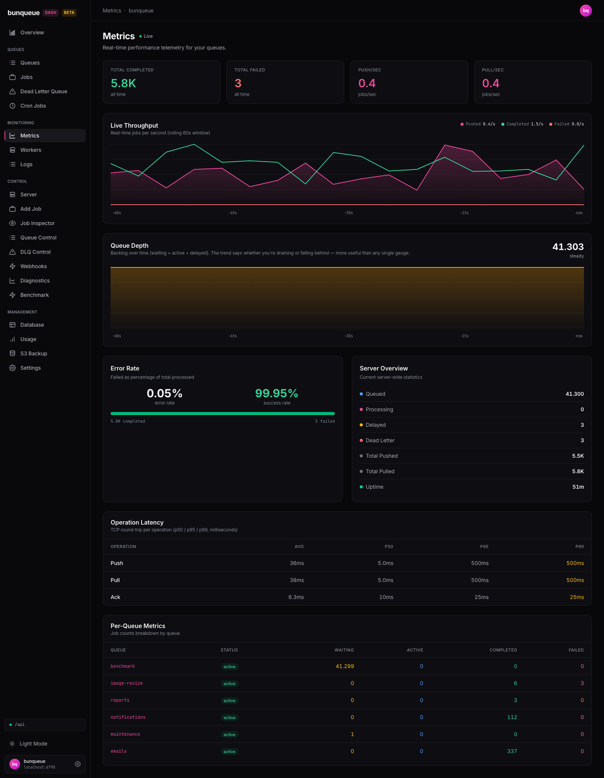Click the BETA badge
Viewport: 604px width, 778px height.
69,12
